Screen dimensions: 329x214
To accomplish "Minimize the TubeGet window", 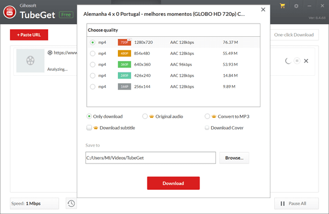I will [x=309, y=6].
